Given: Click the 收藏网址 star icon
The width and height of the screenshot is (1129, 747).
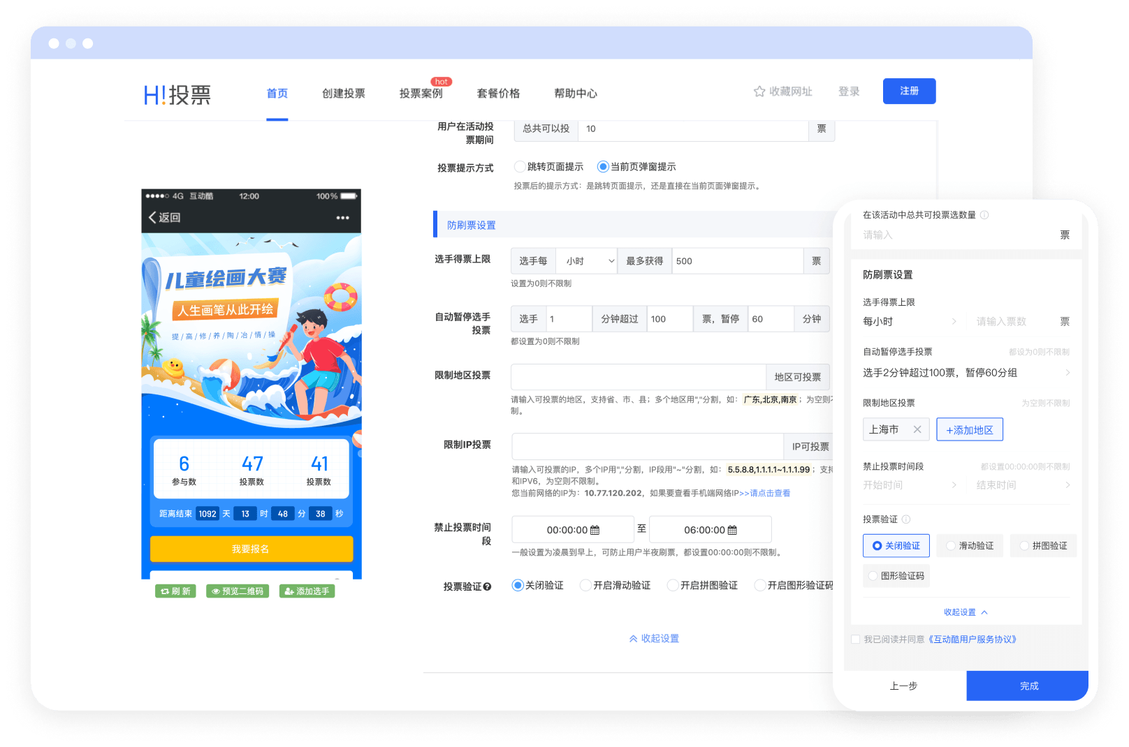Looking at the screenshot, I should click(x=759, y=91).
